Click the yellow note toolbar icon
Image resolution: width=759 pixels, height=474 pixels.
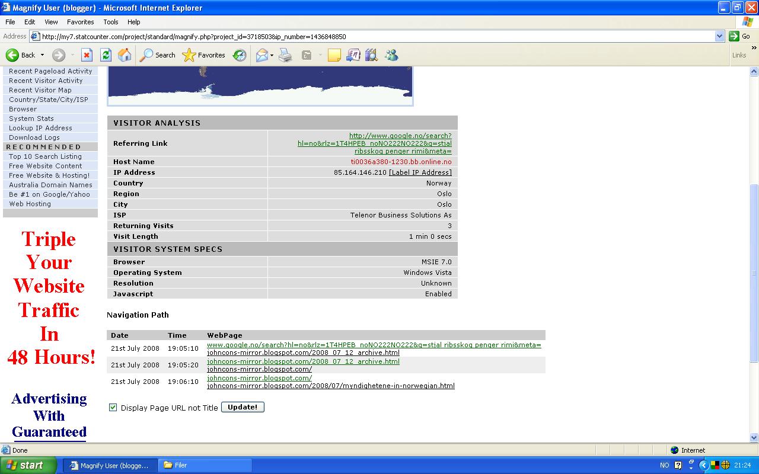click(334, 55)
